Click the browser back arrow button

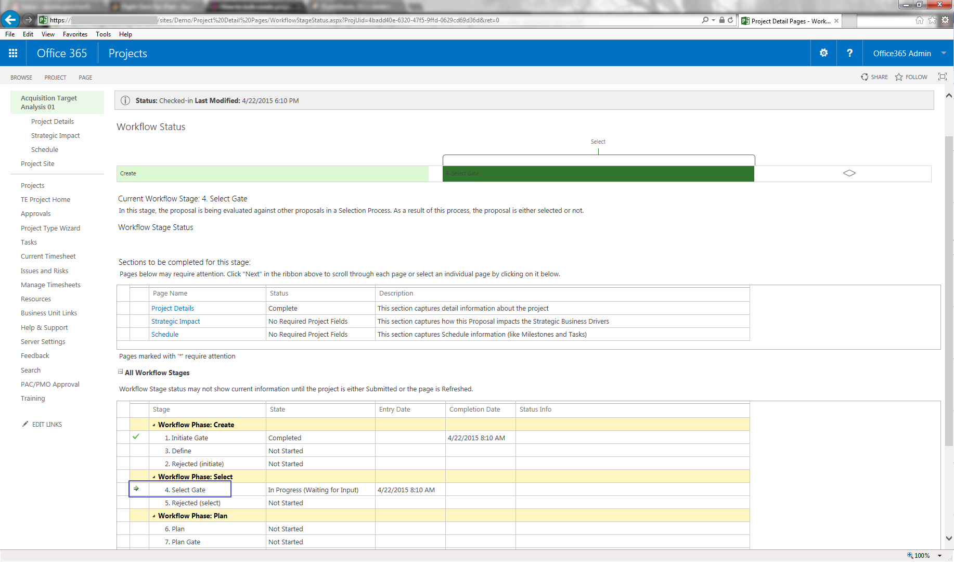coord(10,20)
